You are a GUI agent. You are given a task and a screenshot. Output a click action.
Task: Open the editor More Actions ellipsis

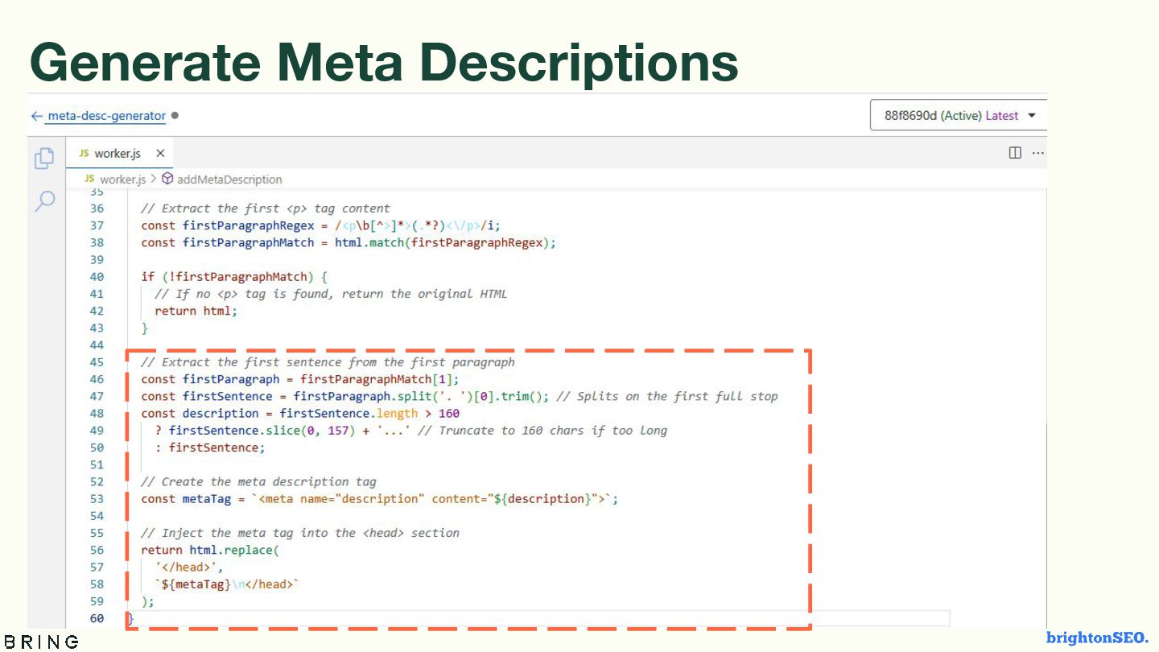pos(1038,153)
